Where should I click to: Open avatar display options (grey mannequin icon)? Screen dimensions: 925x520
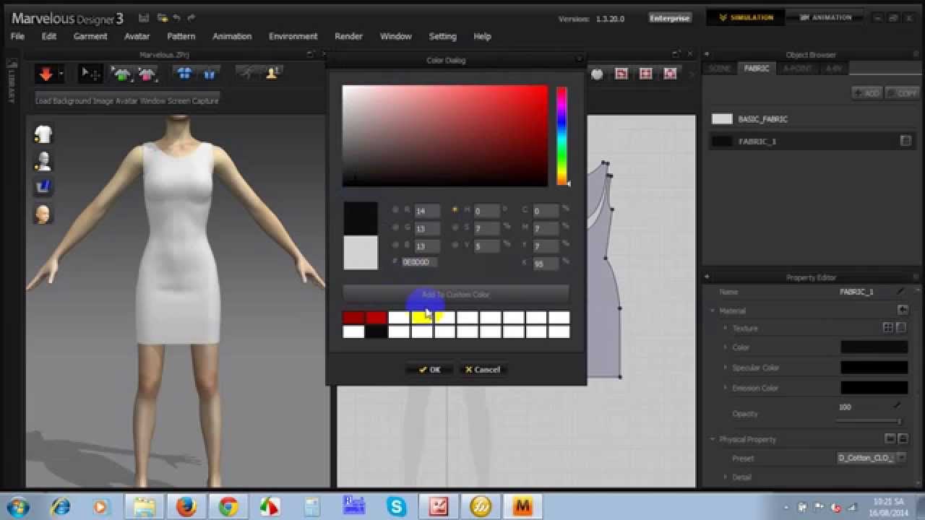[x=43, y=161]
